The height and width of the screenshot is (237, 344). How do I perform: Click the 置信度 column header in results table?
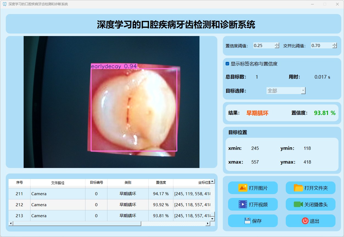(x=161, y=183)
